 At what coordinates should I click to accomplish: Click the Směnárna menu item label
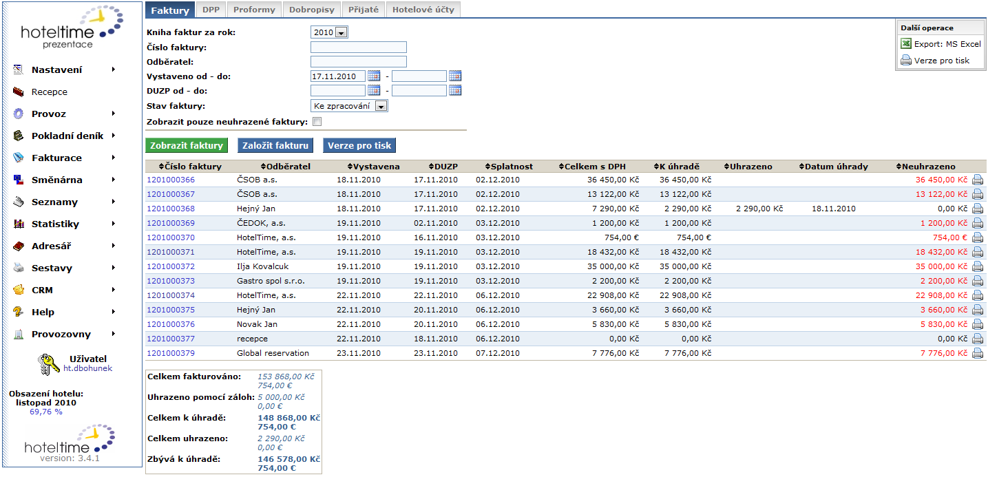pyautogui.click(x=56, y=180)
